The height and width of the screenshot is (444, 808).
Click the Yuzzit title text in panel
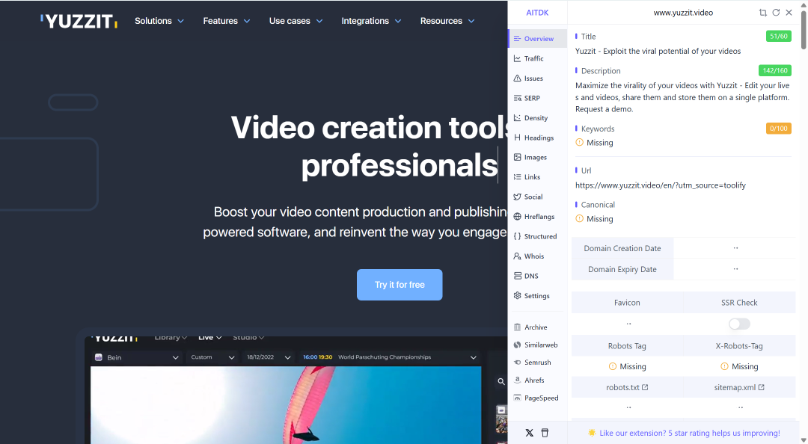(x=658, y=51)
